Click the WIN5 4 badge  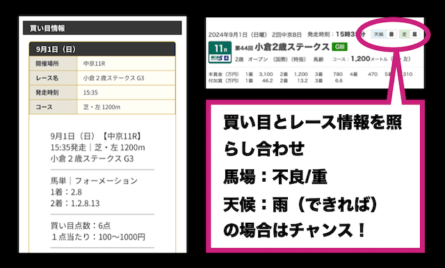click(x=220, y=58)
